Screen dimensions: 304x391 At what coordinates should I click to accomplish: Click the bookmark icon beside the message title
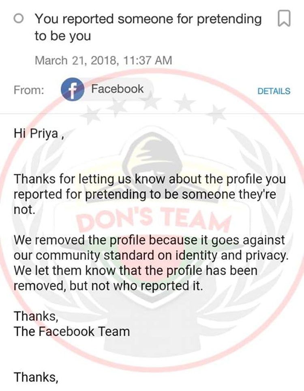point(284,18)
